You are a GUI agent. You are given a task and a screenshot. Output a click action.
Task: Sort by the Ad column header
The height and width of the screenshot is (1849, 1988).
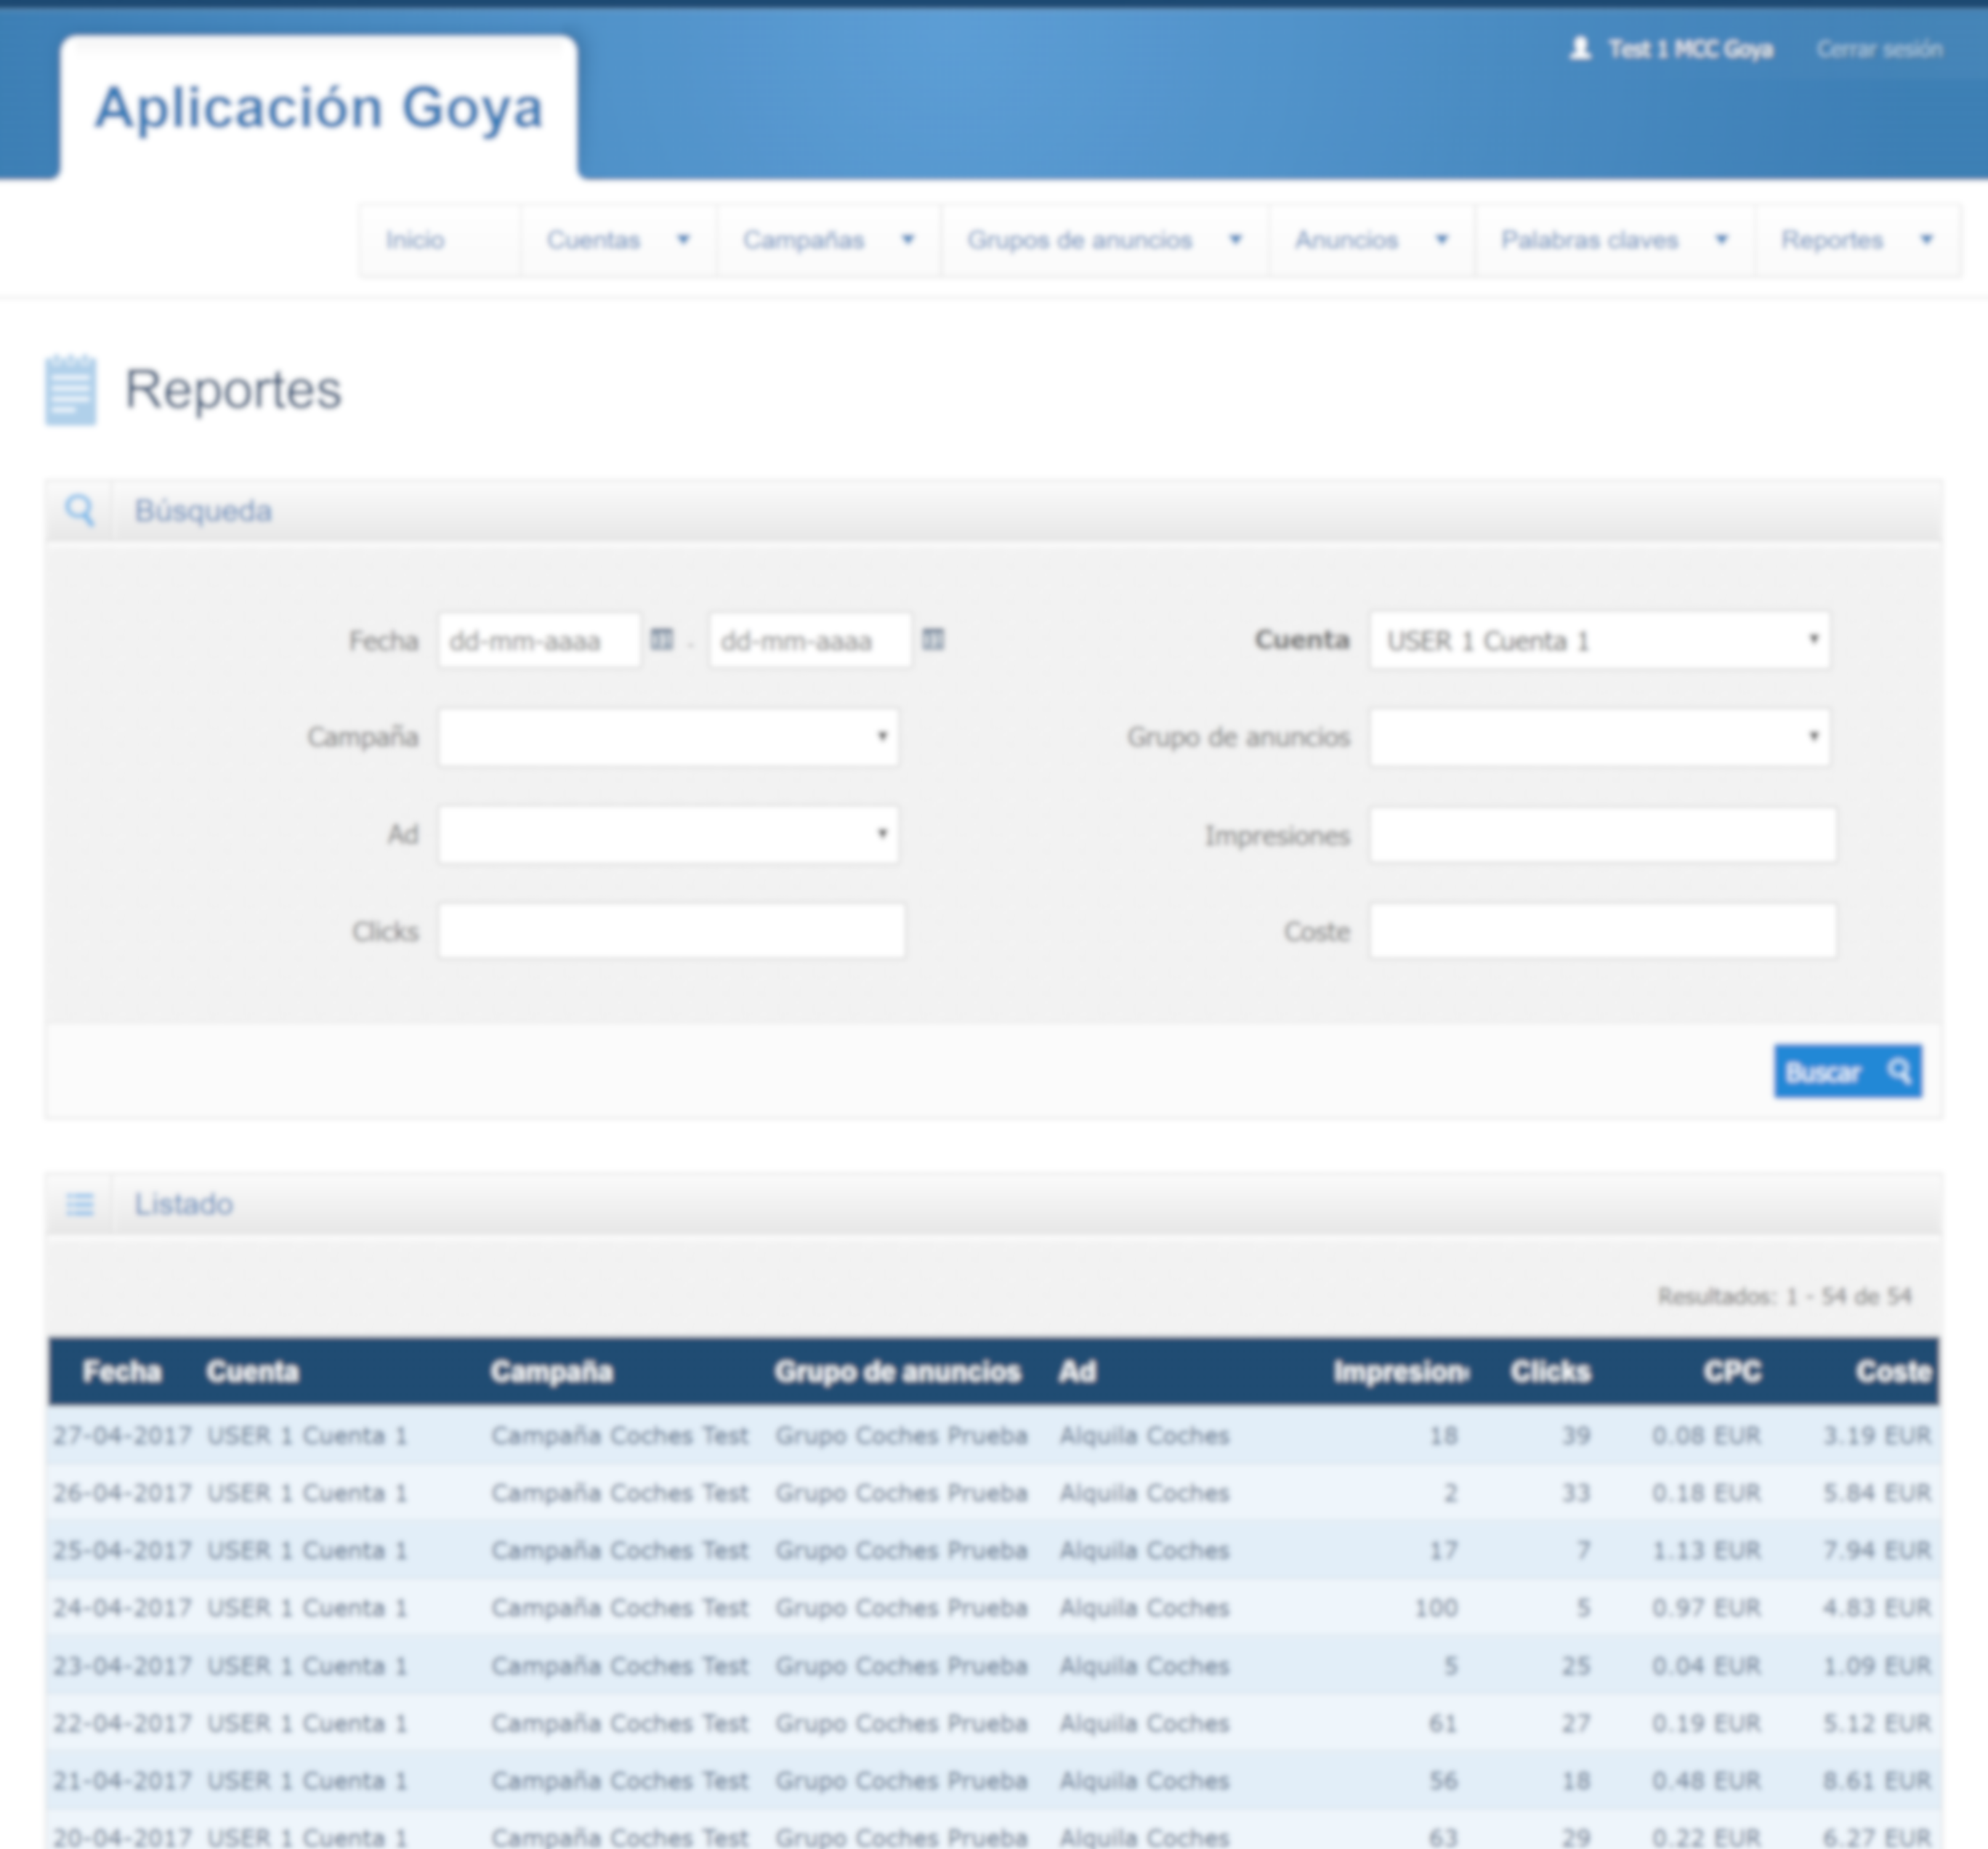pyautogui.click(x=1077, y=1371)
